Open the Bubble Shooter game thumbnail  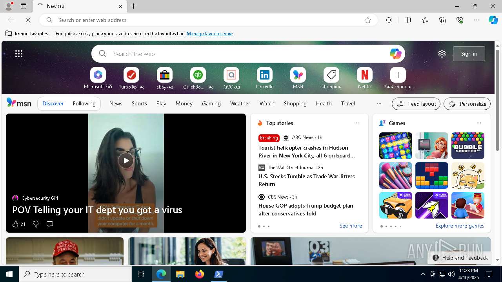[x=468, y=146]
